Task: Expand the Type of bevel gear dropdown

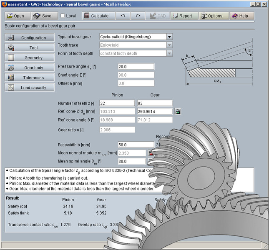Action: (169, 37)
